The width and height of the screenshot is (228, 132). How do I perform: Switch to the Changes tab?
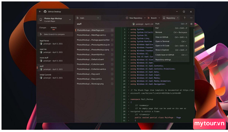tap(43, 27)
